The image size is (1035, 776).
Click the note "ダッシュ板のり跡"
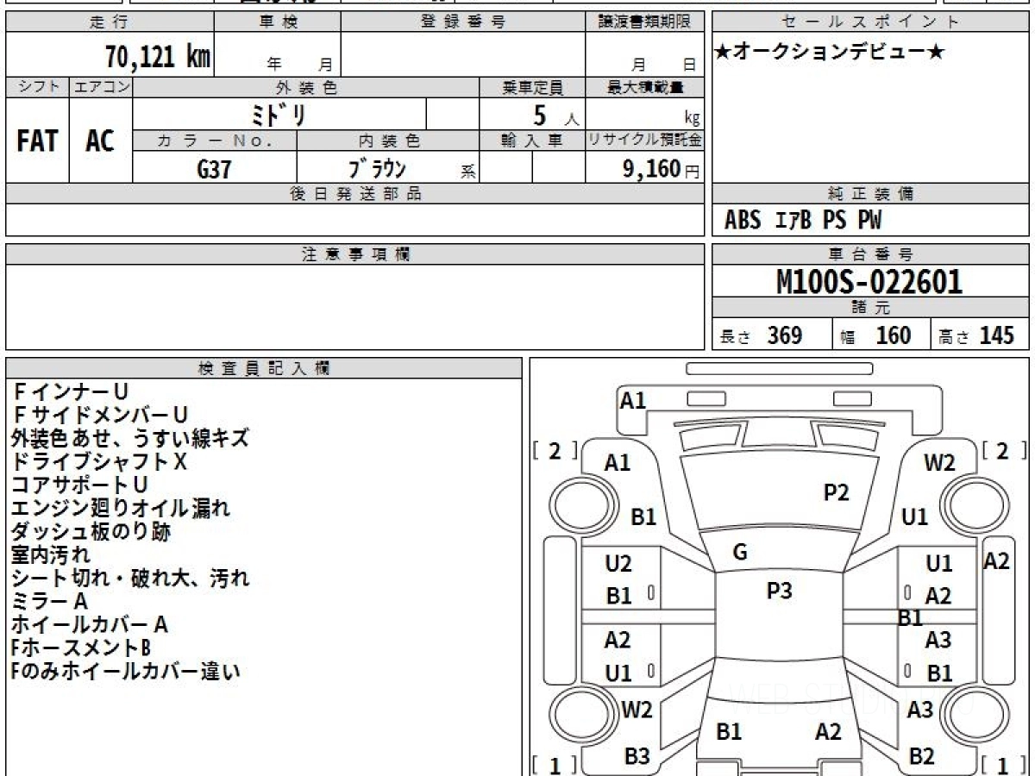(x=91, y=532)
